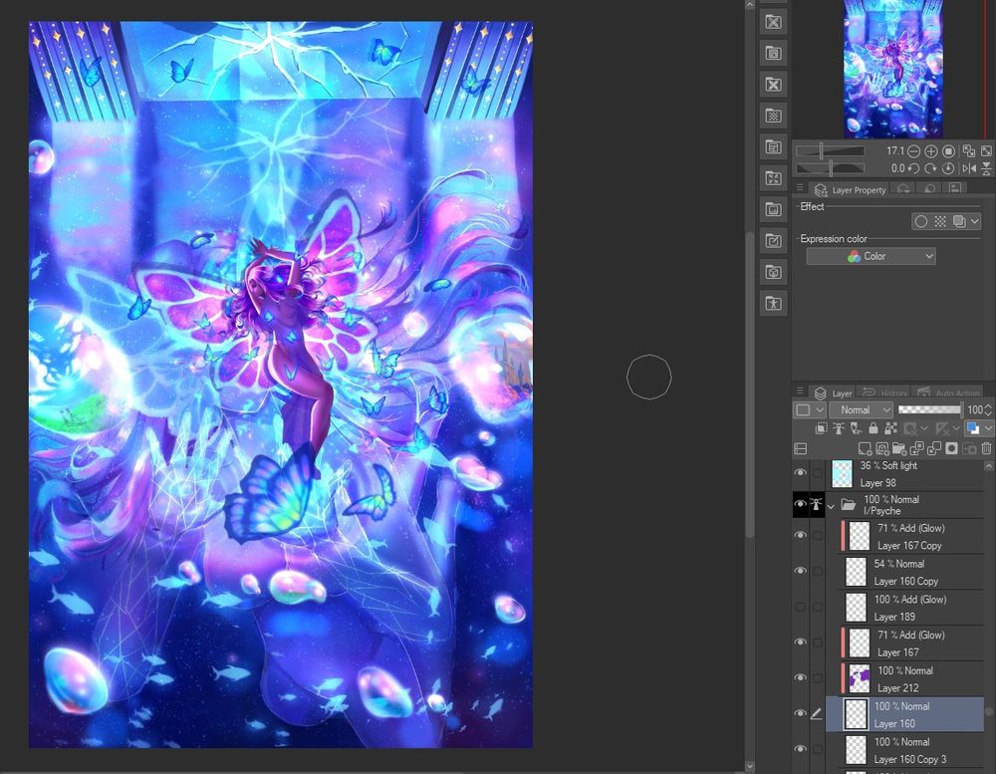Toggle the layer list view icon
The width and height of the screenshot is (996, 774).
(801, 448)
